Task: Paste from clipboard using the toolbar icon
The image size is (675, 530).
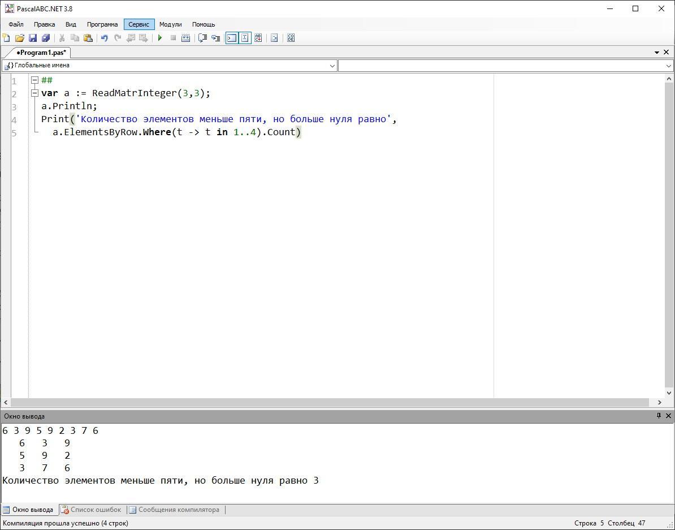Action: 88,38
